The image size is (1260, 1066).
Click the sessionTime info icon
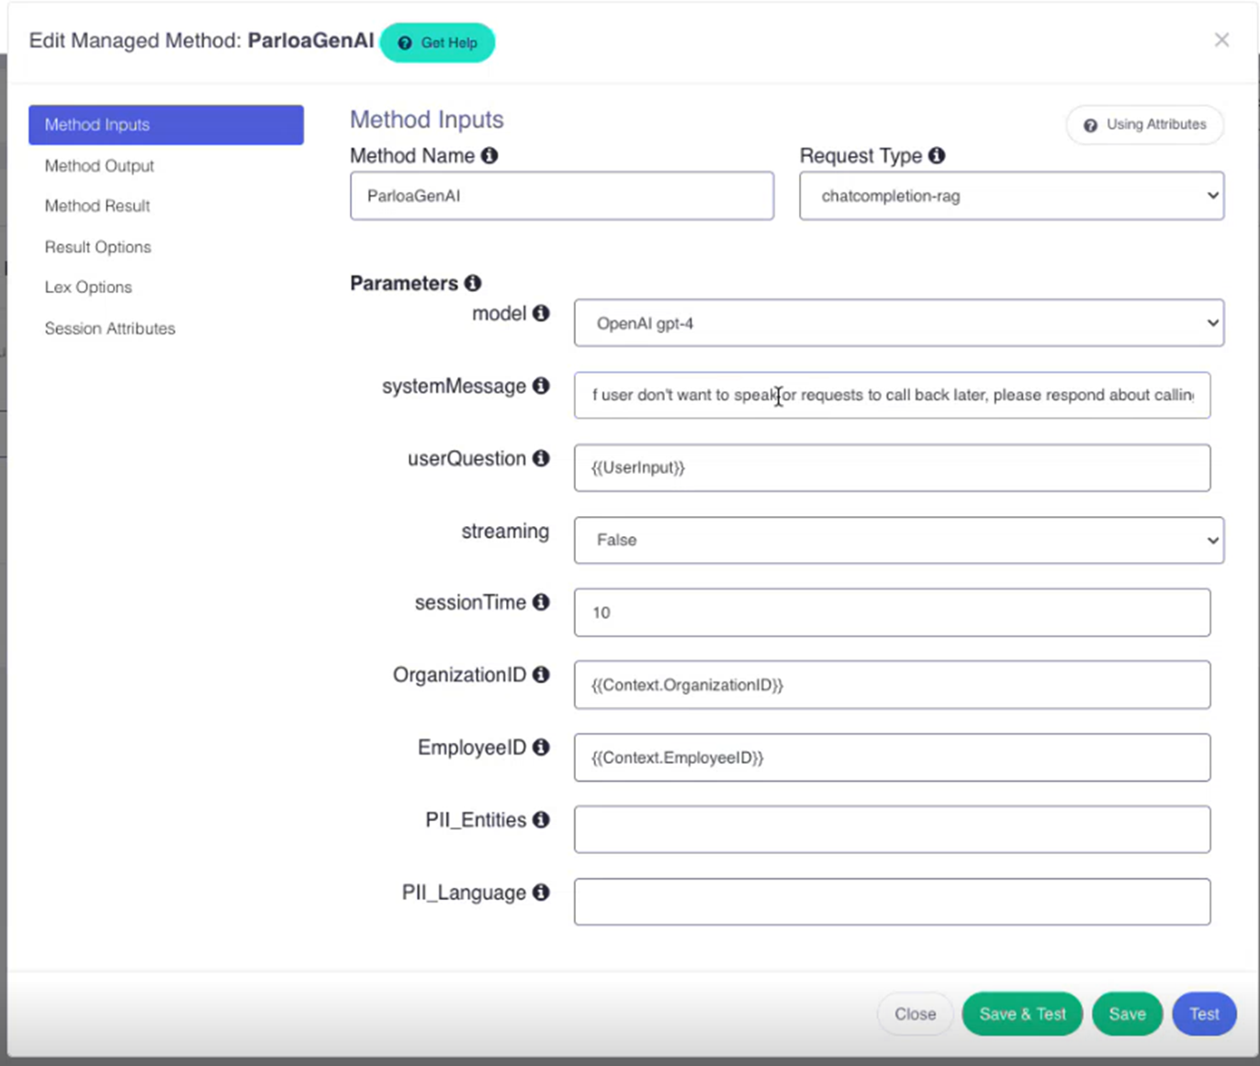click(x=541, y=602)
